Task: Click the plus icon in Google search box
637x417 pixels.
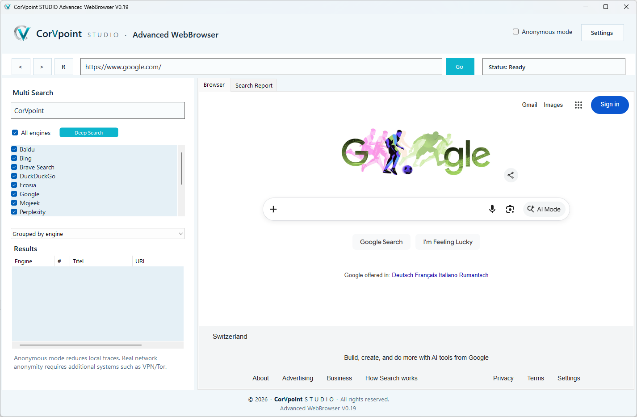Action: click(x=273, y=209)
